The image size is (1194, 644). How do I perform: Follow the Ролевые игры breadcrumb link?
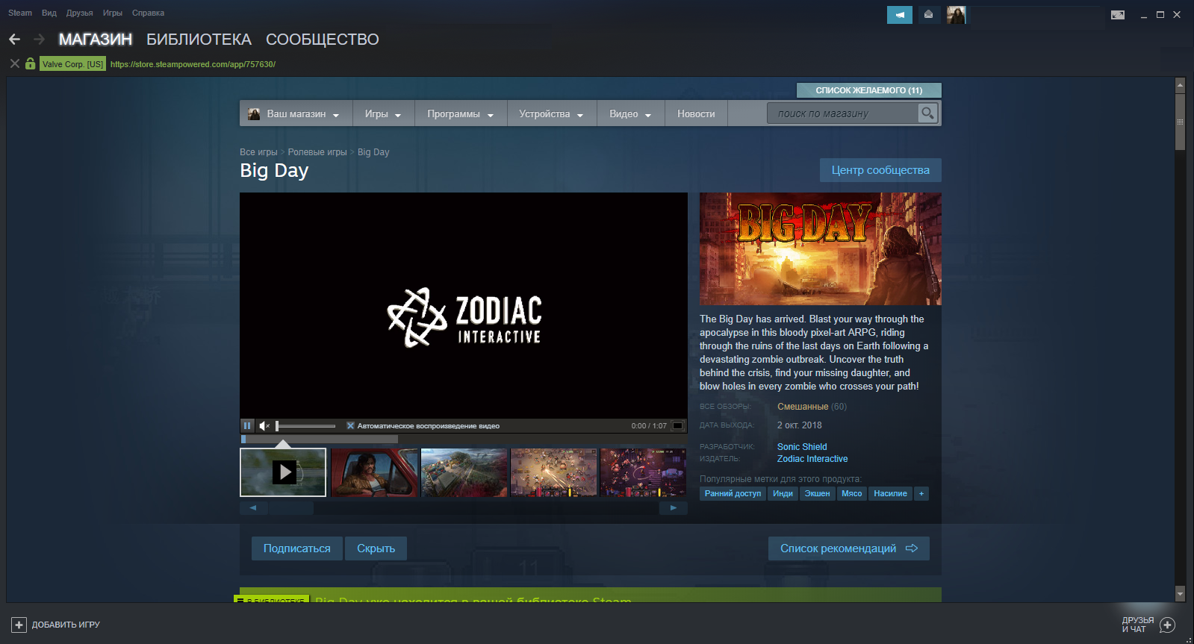[317, 152]
